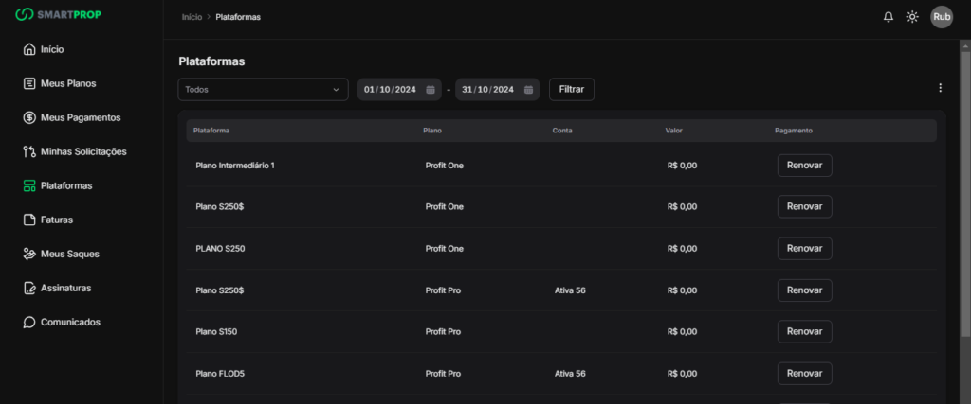This screenshot has height=404, width=971.
Task: Open the Faturas page
Action: [x=56, y=220]
